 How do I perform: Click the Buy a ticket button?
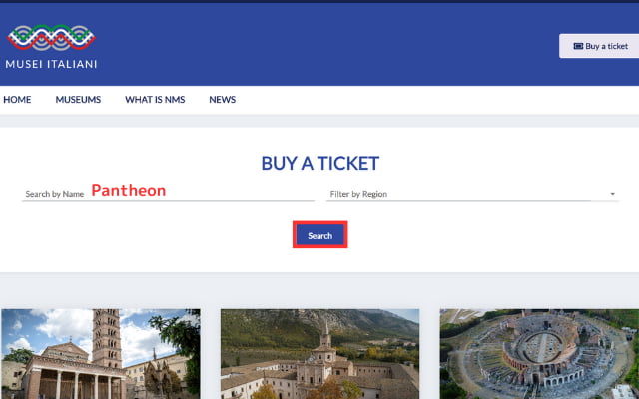(x=599, y=46)
